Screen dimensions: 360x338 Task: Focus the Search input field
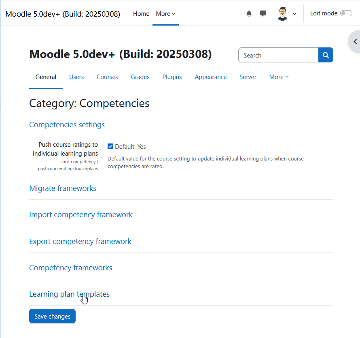278,55
